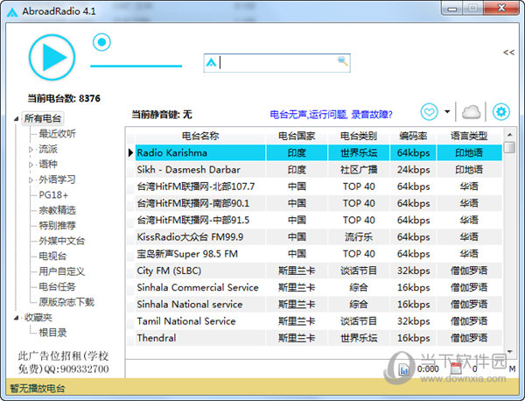525x401 pixels.
Task: Sort by 电台名称 column header
Action: coord(200,136)
